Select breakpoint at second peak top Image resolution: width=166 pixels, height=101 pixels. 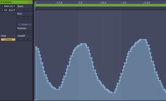pyautogui.click(x=140, y=40)
